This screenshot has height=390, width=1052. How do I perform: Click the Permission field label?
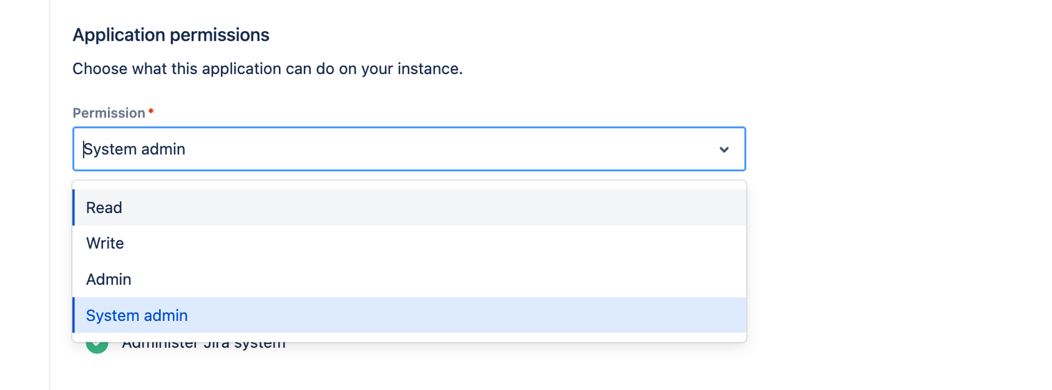click(x=109, y=113)
